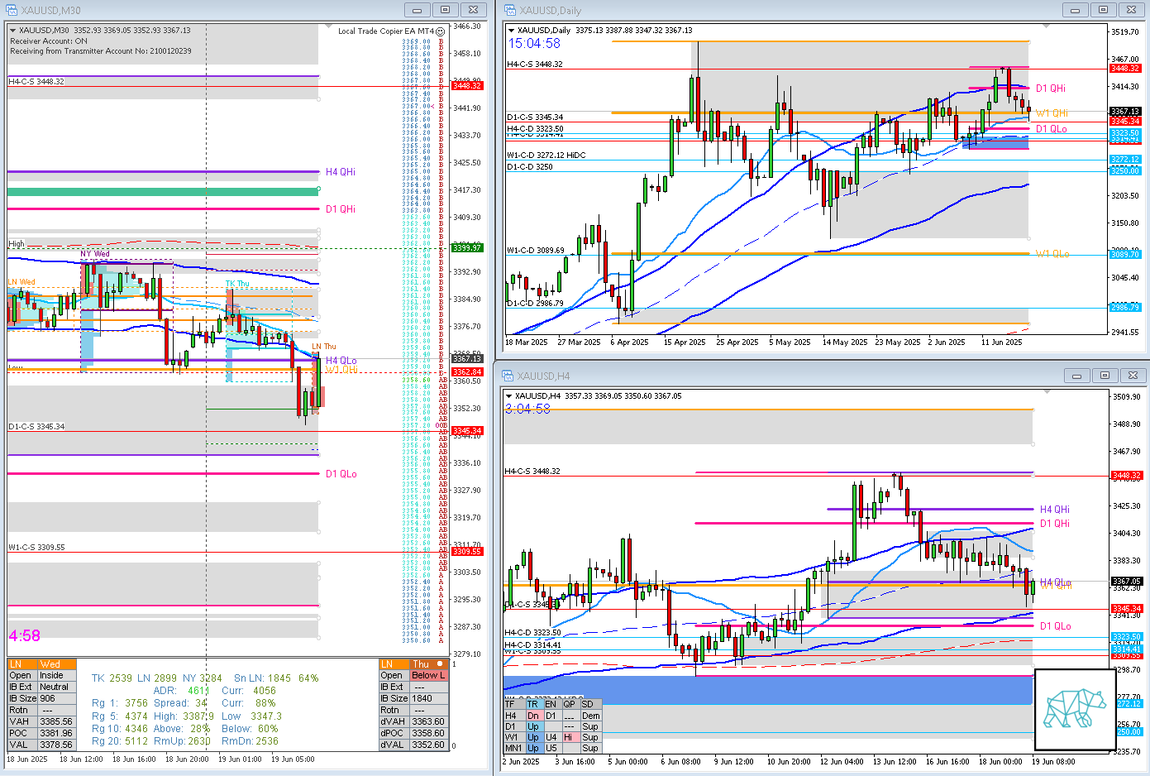The width and height of the screenshot is (1150, 776).
Task: Click the chart icon in XAUUSD,M30 title bar
Action: pyautogui.click(x=11, y=10)
